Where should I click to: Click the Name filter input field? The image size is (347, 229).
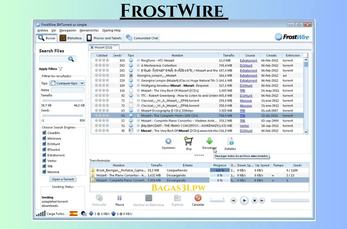tap(68, 90)
